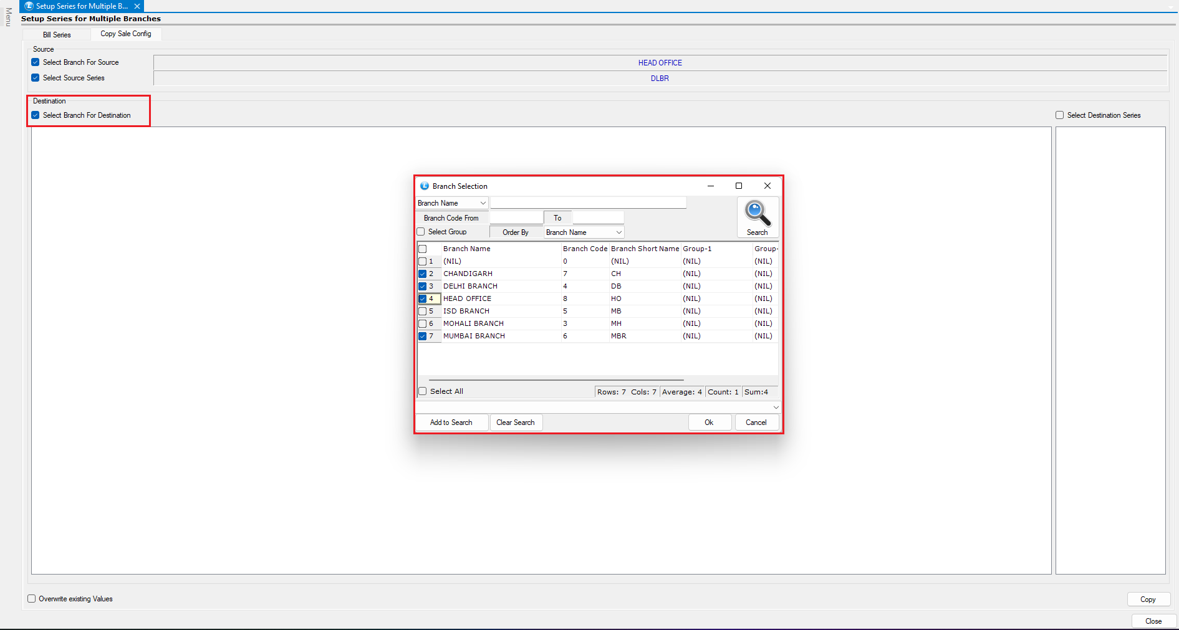Switch to the Bill Series tab
Viewport: 1179px width, 630px height.
[x=57, y=35]
